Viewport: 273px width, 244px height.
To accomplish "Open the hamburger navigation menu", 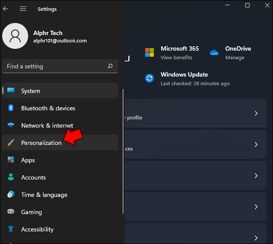I will 23,9.
